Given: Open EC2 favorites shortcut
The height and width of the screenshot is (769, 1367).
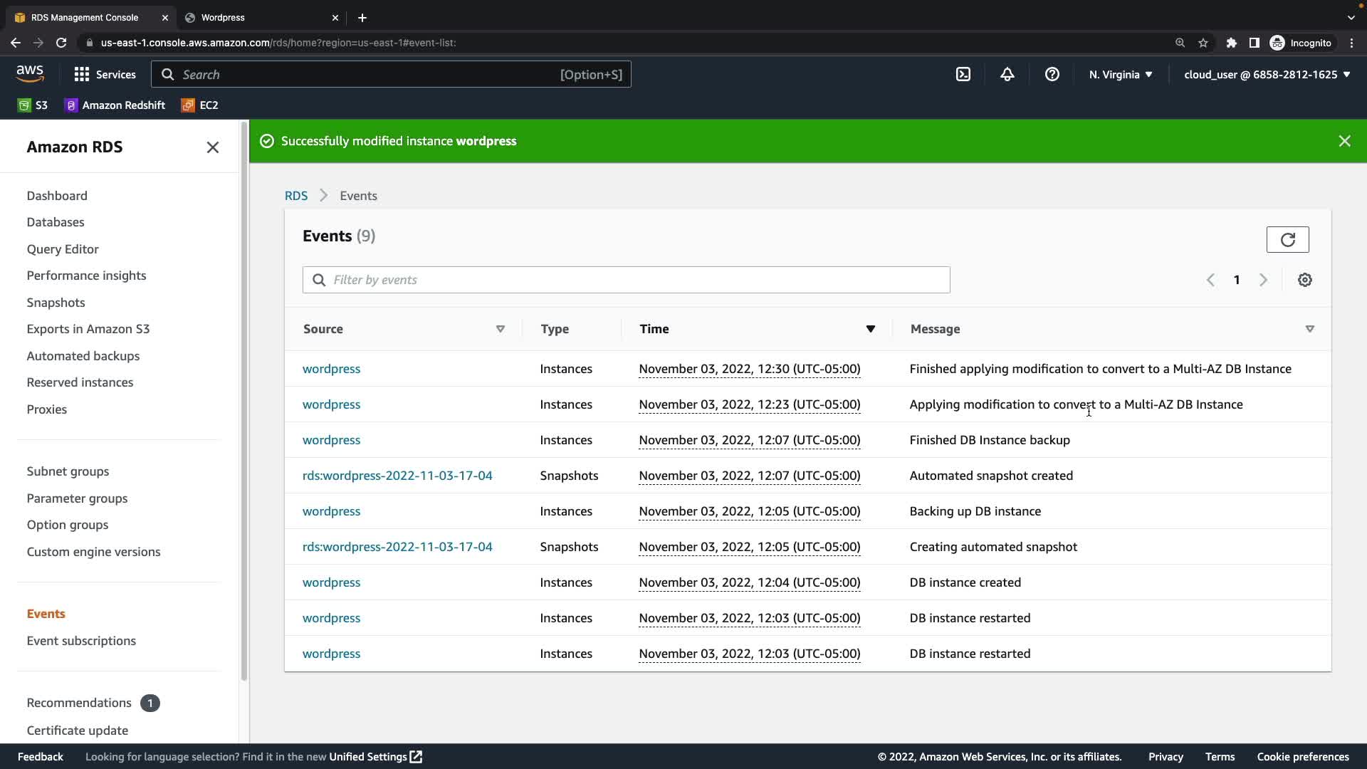Looking at the screenshot, I should pos(200,105).
